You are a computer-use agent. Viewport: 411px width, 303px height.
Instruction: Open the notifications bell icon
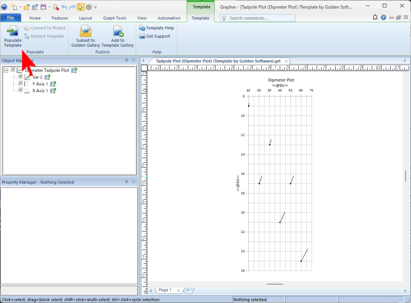[375, 18]
